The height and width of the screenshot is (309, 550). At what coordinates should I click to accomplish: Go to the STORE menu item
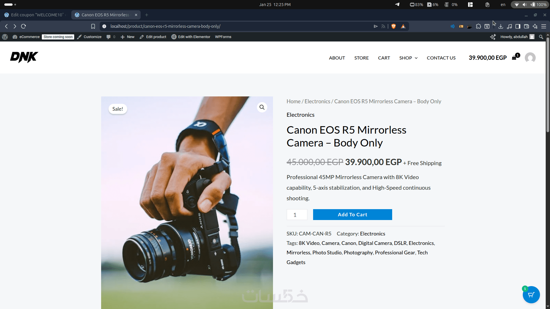click(x=361, y=58)
